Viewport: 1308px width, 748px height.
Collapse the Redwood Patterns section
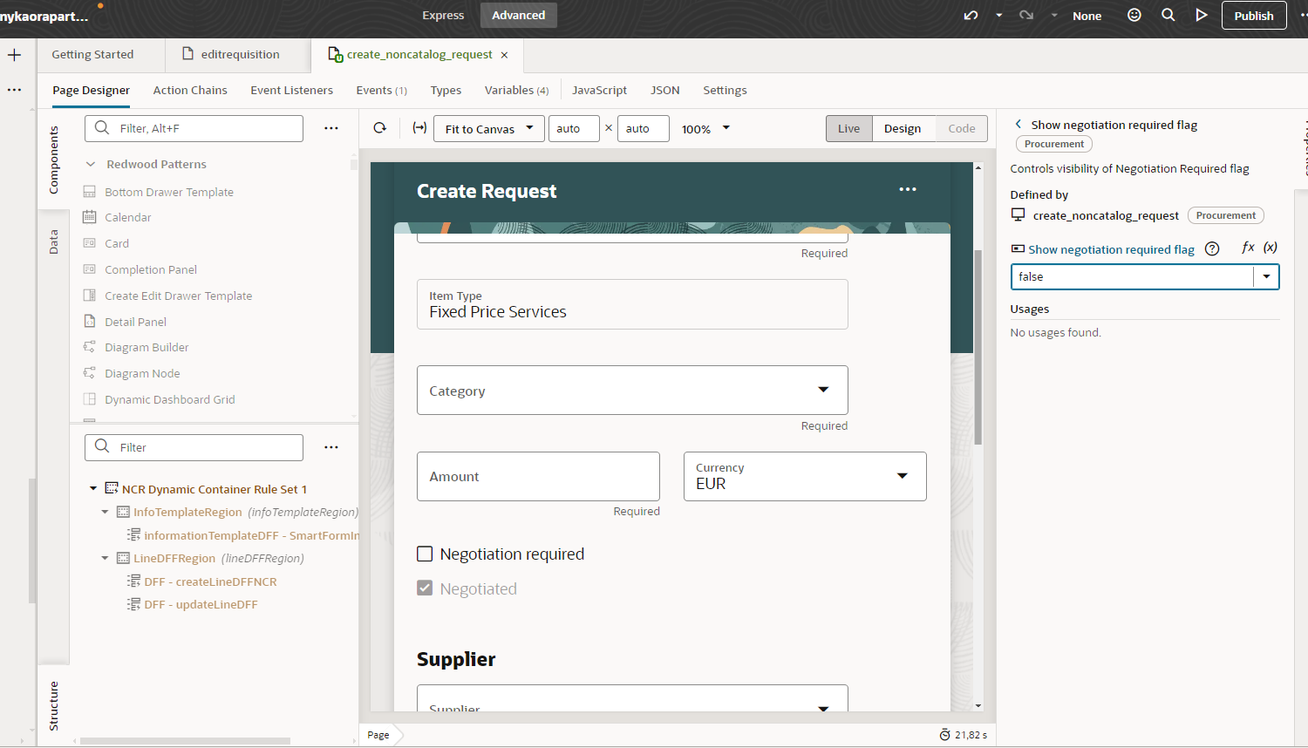[x=91, y=164]
